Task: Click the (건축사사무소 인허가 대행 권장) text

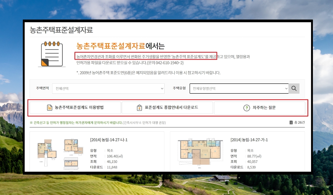Action: 144,123
